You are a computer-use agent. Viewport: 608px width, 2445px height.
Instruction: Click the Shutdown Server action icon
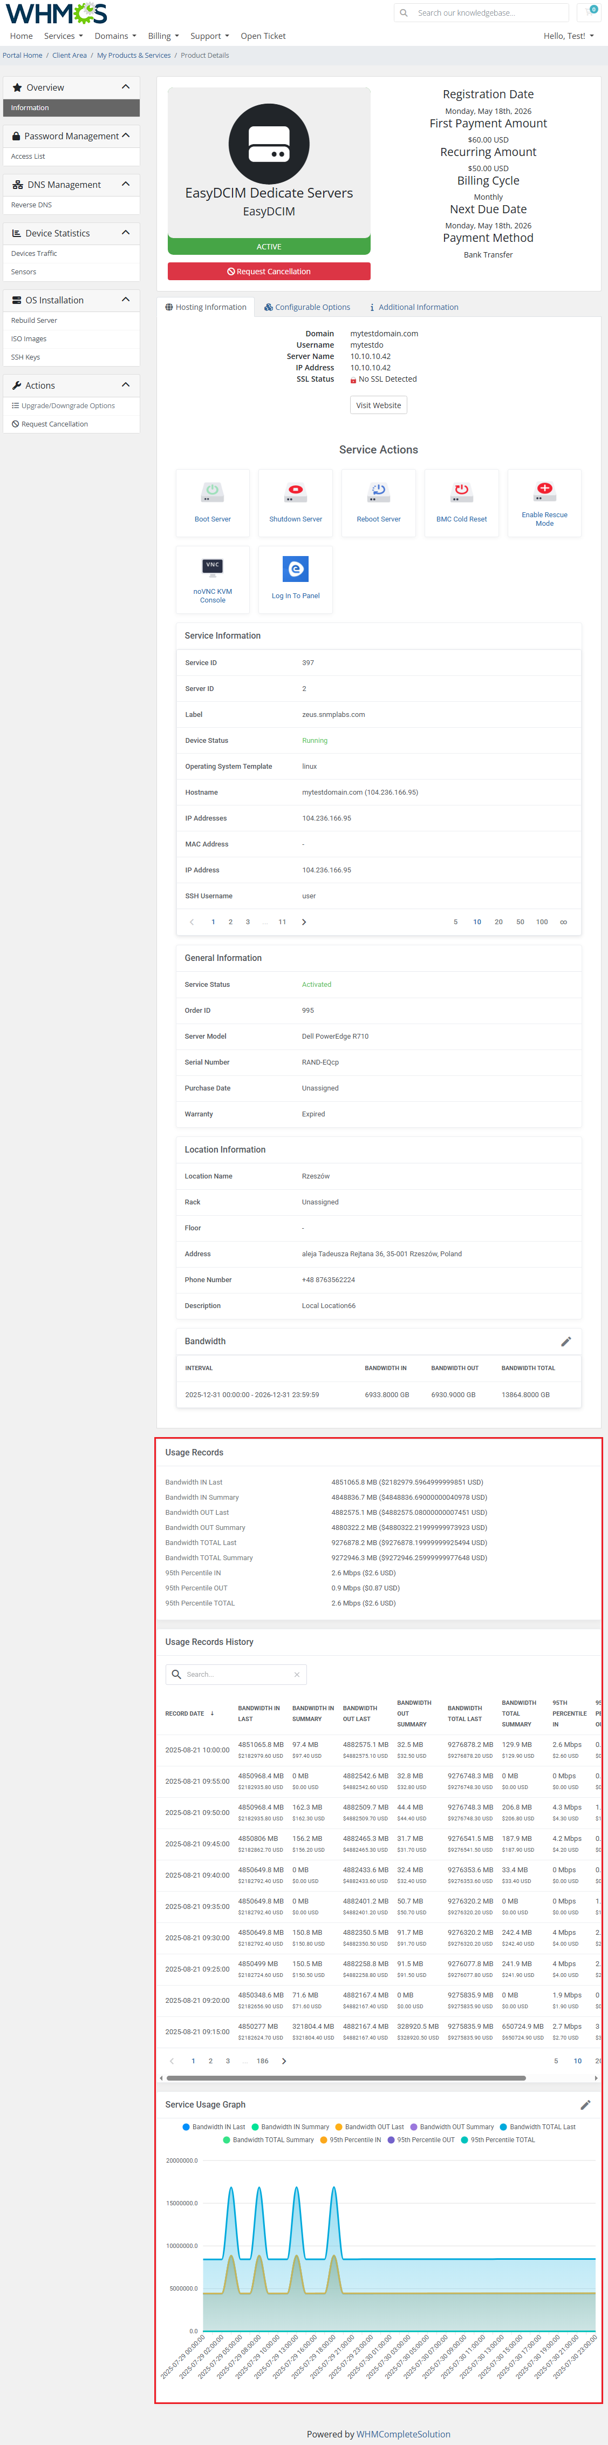click(296, 492)
